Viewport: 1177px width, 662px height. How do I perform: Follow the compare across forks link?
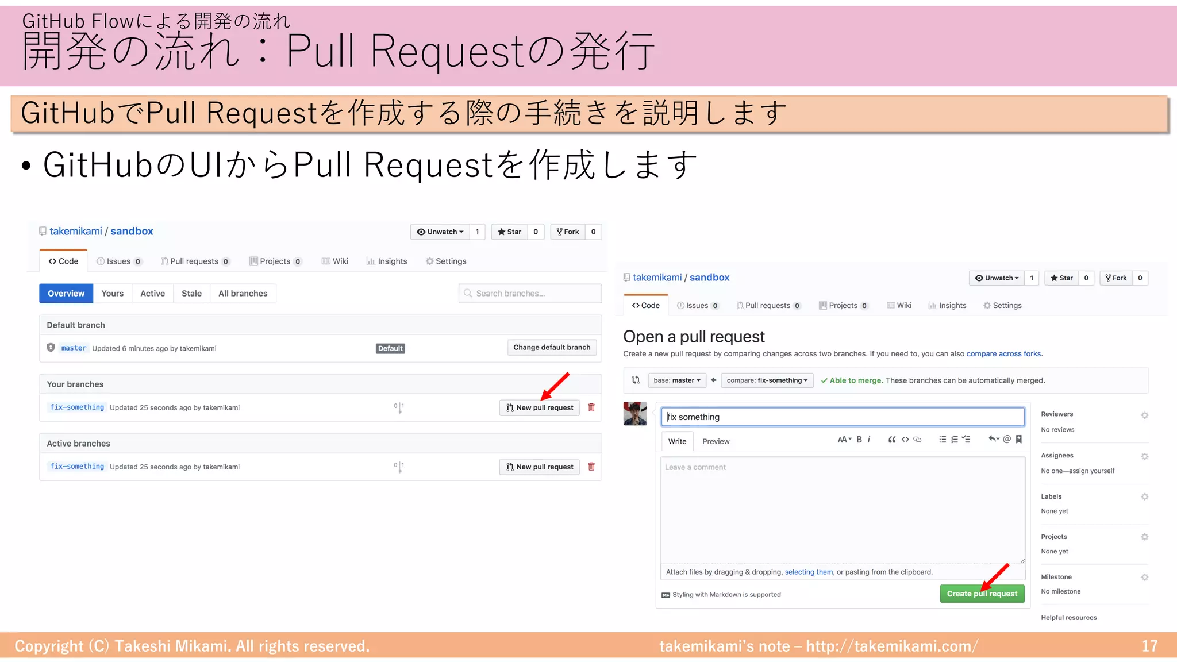[1003, 354]
